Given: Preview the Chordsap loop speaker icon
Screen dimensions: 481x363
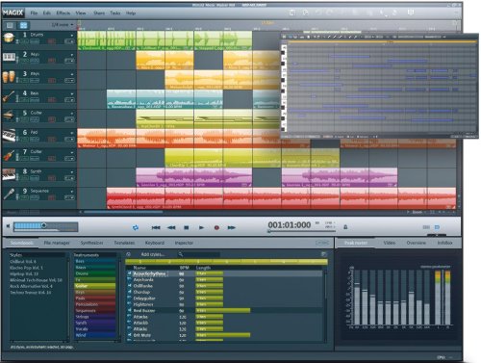Looking at the screenshot, I should [130, 292].
